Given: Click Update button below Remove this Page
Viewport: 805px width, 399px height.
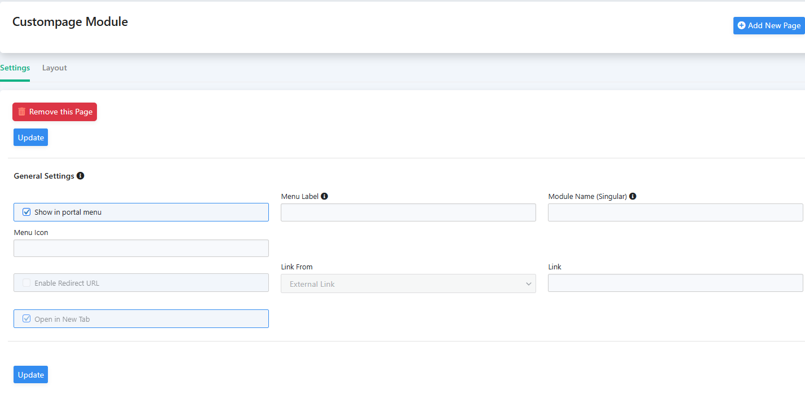Looking at the screenshot, I should point(31,138).
